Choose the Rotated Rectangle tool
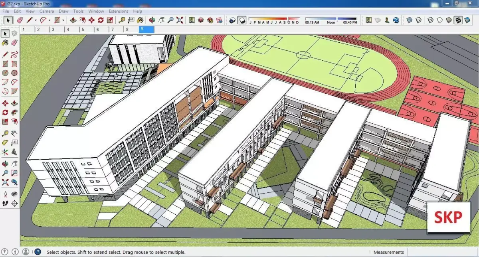The image size is (479, 257). [x=14, y=64]
